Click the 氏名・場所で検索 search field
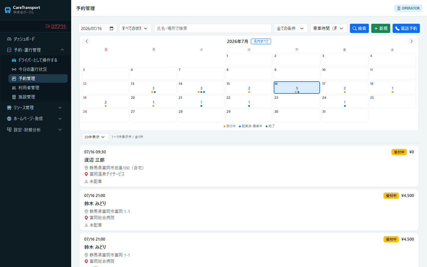 [x=213, y=28]
